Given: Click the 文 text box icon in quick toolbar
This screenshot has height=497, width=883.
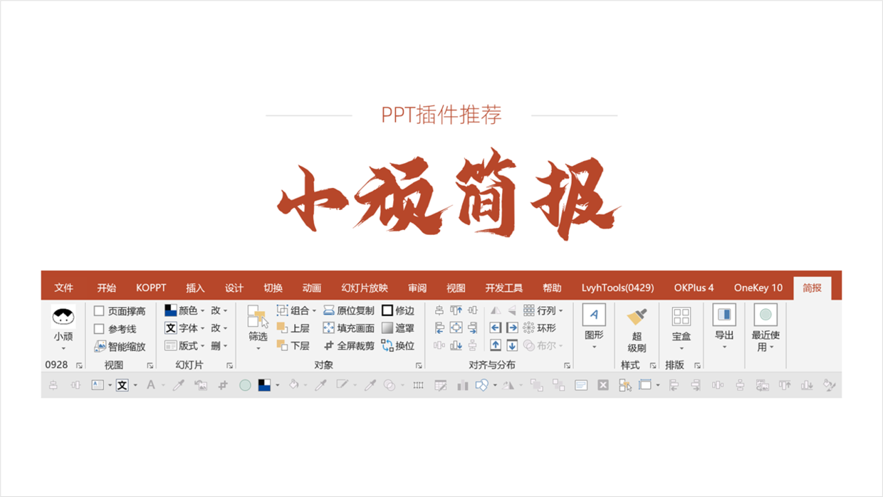Looking at the screenshot, I should [122, 385].
